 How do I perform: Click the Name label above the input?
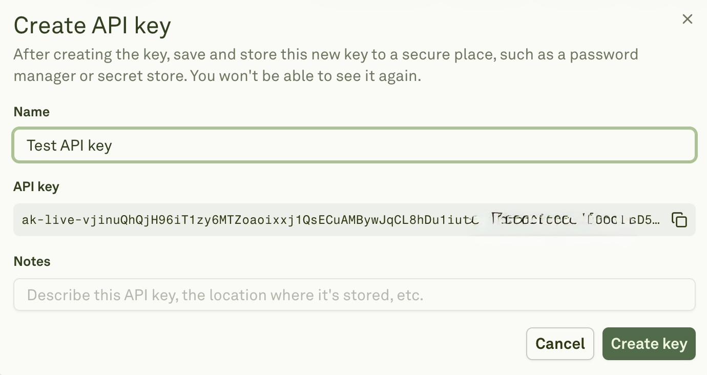pos(31,112)
